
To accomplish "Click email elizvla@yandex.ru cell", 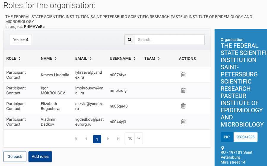I will (x=89, y=106).
